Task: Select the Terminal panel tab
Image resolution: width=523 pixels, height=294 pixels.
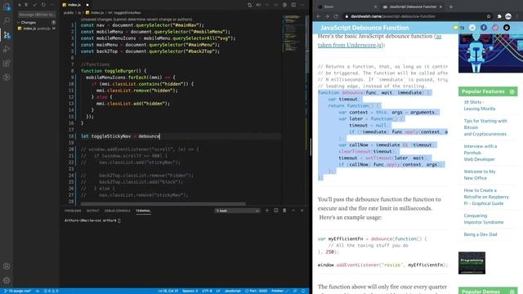Action: [x=143, y=211]
